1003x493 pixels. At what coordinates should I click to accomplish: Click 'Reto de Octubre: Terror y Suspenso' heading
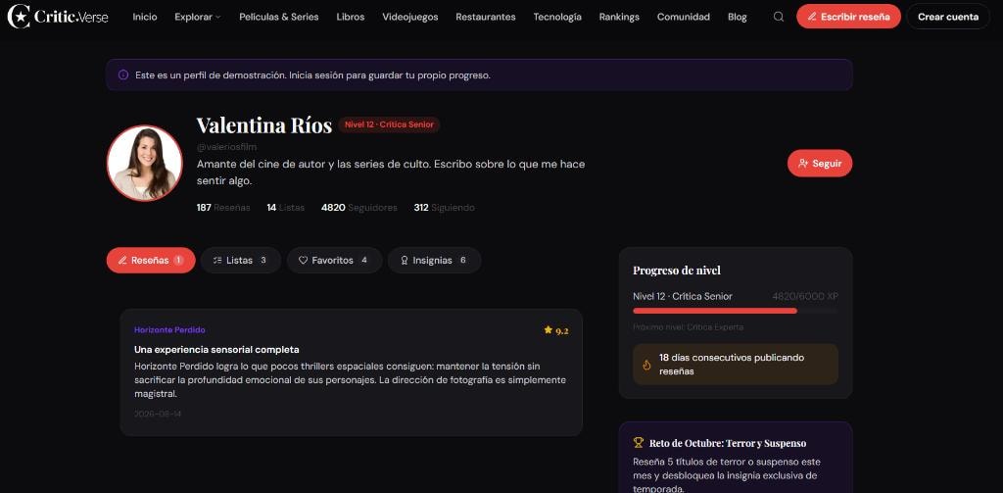click(728, 443)
